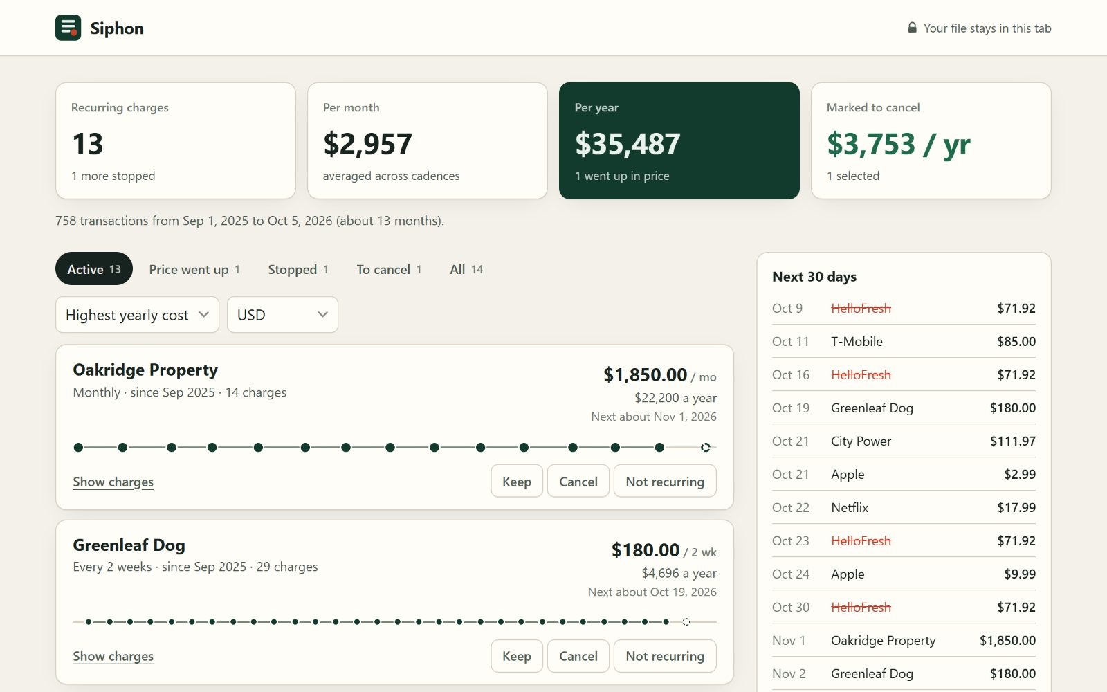Image resolution: width=1107 pixels, height=692 pixels.
Task: Mark Oakridge Property as Keep
Action: pos(517,482)
